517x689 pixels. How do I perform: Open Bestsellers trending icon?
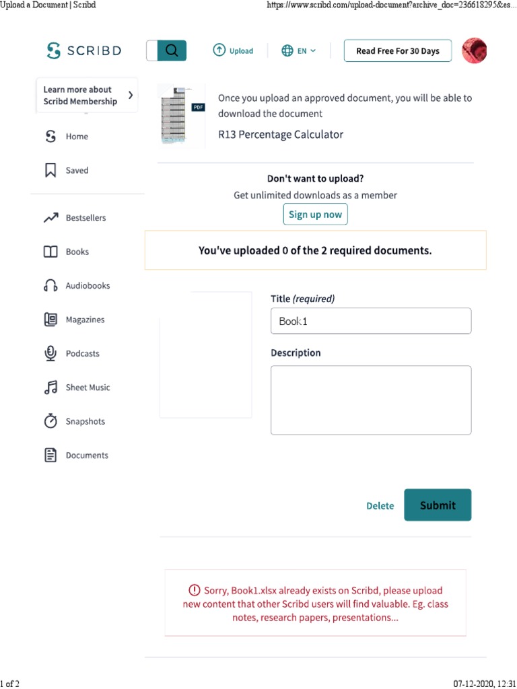click(x=50, y=217)
